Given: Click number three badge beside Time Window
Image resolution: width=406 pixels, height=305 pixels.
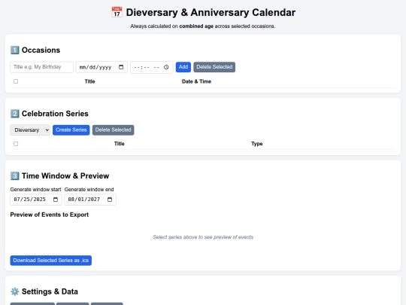Looking at the screenshot, I should click(x=15, y=175).
